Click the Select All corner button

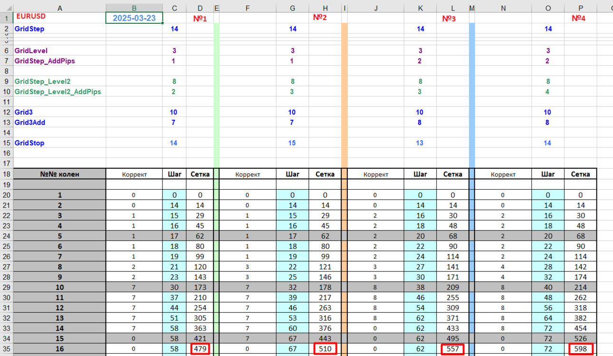[x=7, y=8]
